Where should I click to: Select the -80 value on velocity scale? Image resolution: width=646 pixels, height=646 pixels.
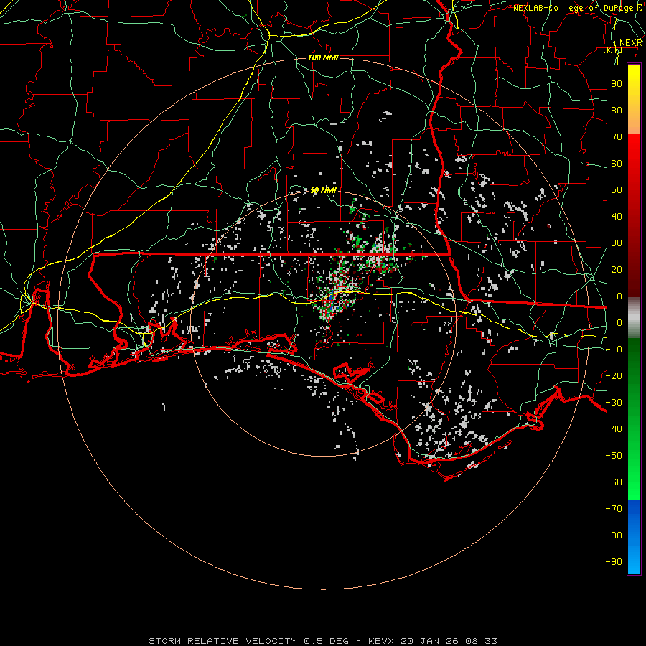(x=614, y=535)
